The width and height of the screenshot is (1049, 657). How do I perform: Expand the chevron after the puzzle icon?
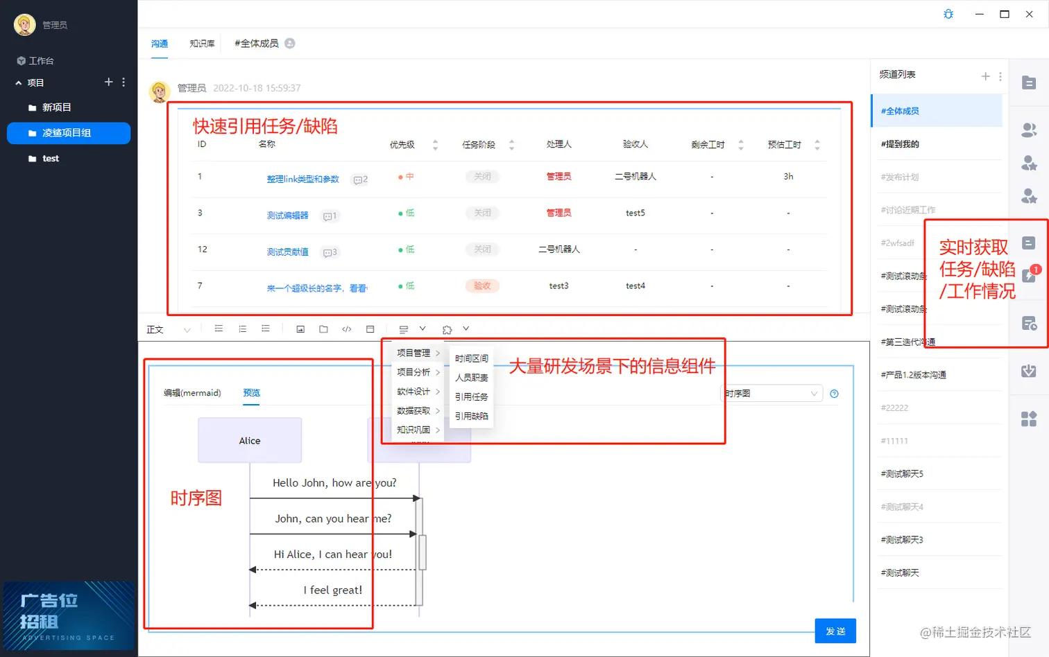[466, 328]
